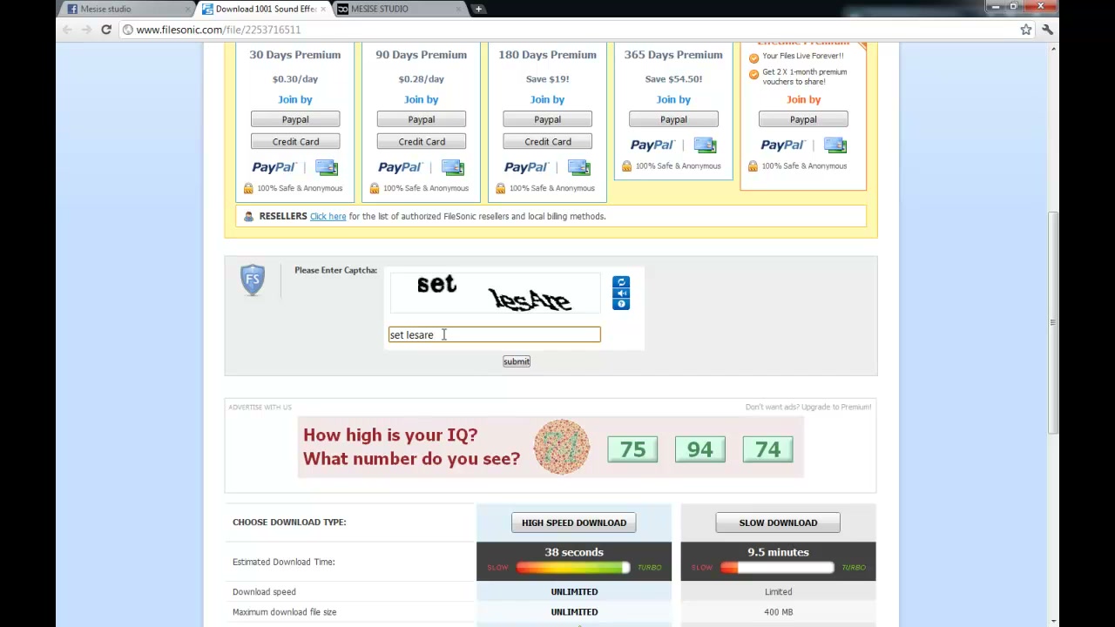
Task: Click PayPal logo under 365 Days Premium
Action: coord(652,145)
